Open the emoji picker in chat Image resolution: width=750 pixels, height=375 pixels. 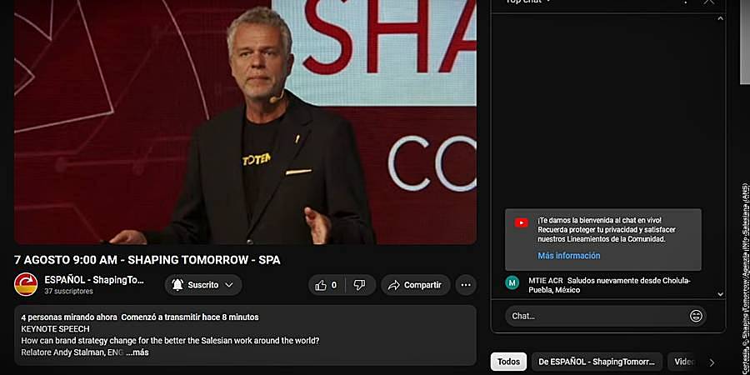[x=696, y=316]
